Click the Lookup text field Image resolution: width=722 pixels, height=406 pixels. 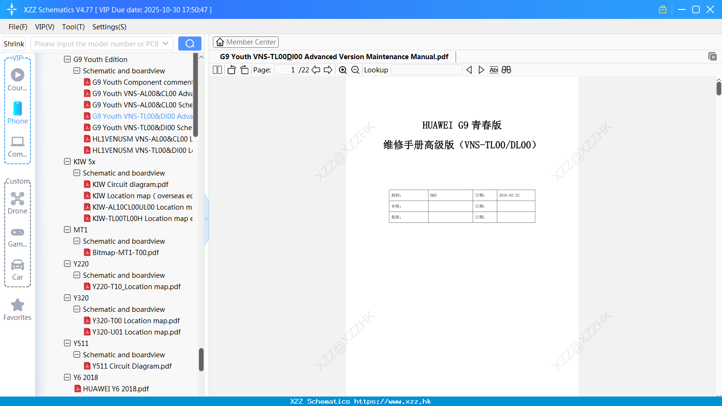[x=427, y=70]
